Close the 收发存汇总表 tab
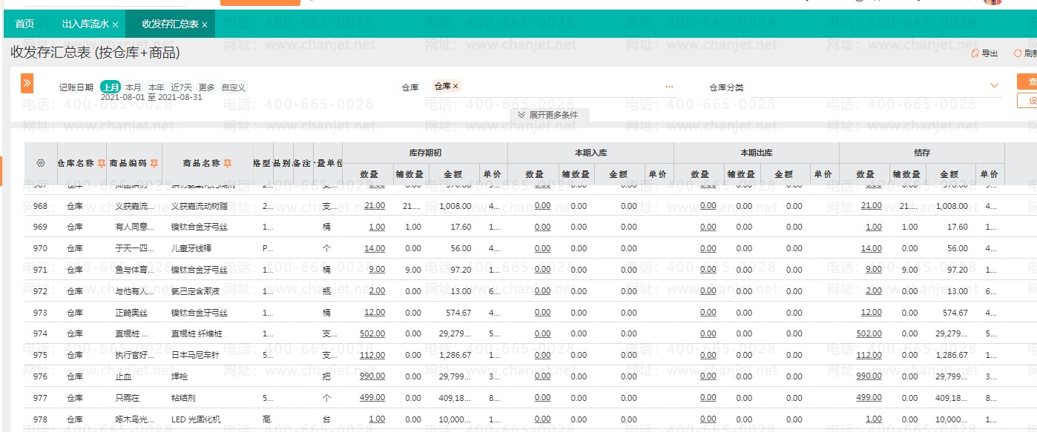 [205, 24]
